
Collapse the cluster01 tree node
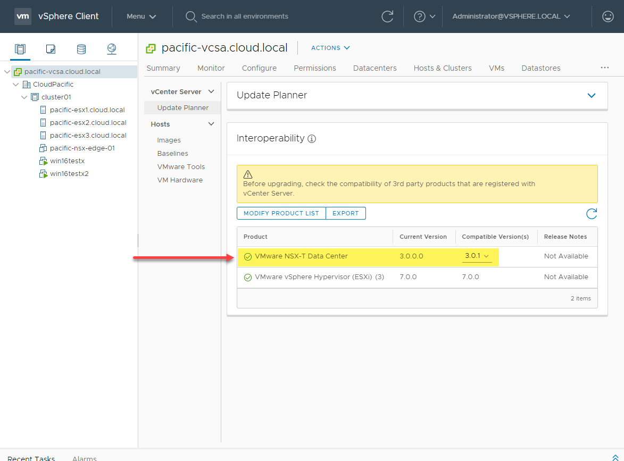coord(24,97)
